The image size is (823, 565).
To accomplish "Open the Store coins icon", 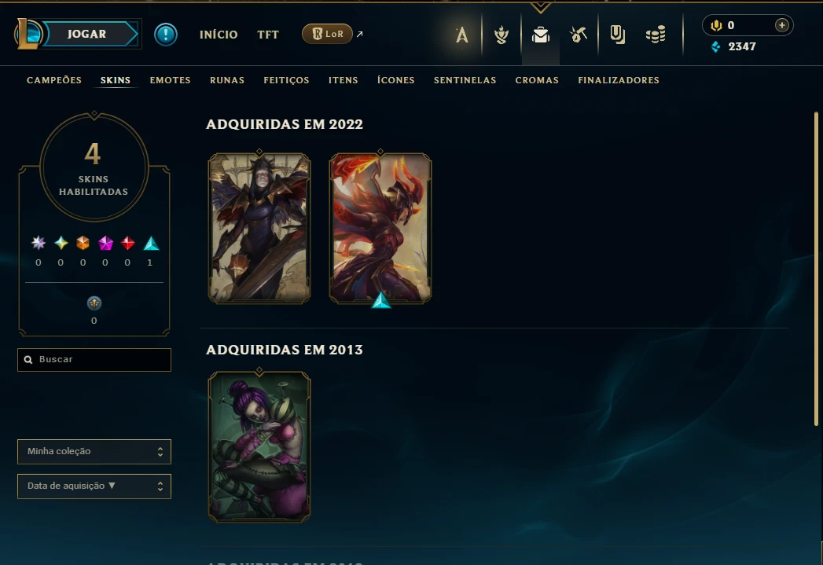I will point(656,35).
